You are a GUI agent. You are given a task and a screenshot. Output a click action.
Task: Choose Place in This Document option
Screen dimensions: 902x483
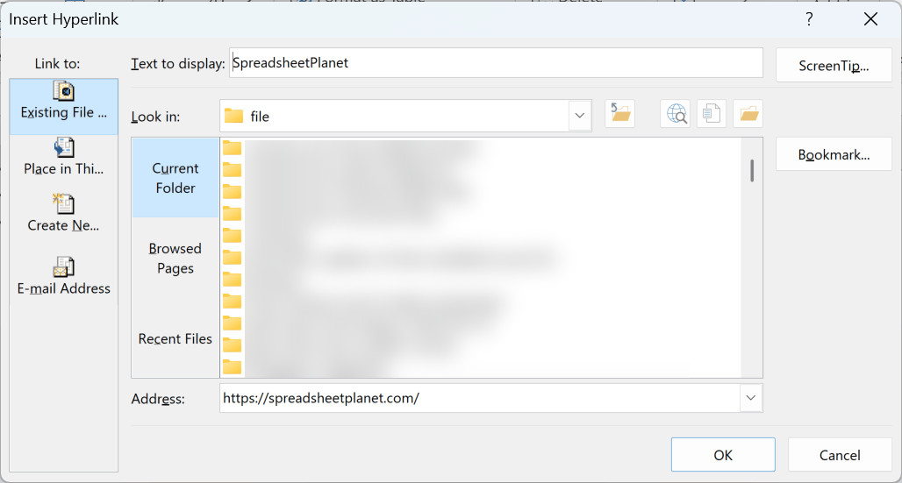(x=64, y=157)
